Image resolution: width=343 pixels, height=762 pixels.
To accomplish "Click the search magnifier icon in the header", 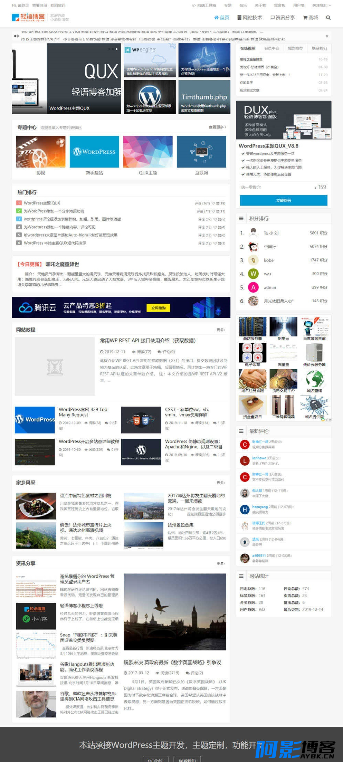I will (x=328, y=18).
